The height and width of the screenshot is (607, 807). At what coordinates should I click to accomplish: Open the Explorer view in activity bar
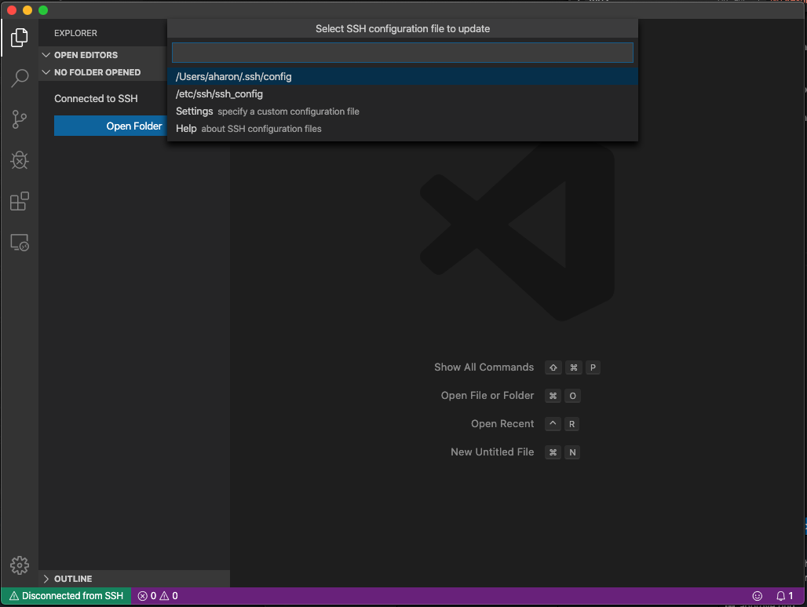20,37
